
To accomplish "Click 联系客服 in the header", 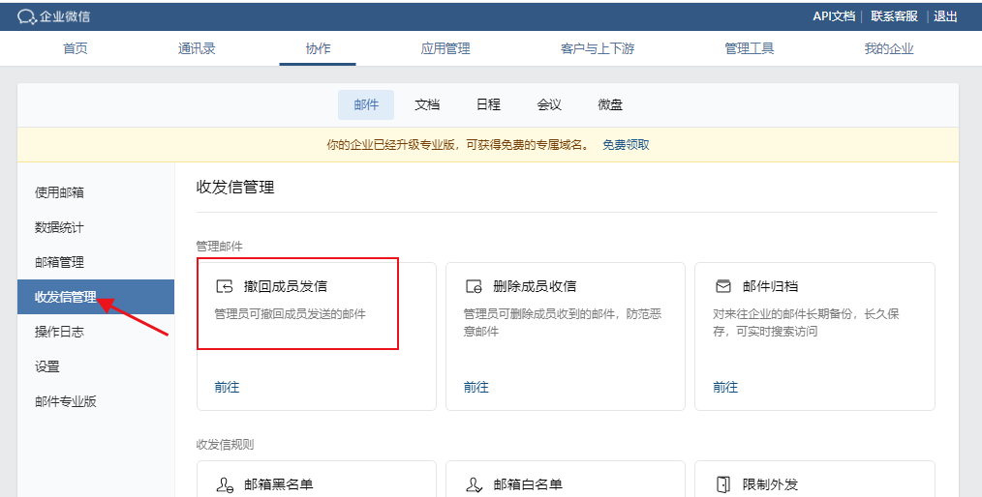I will tap(894, 16).
